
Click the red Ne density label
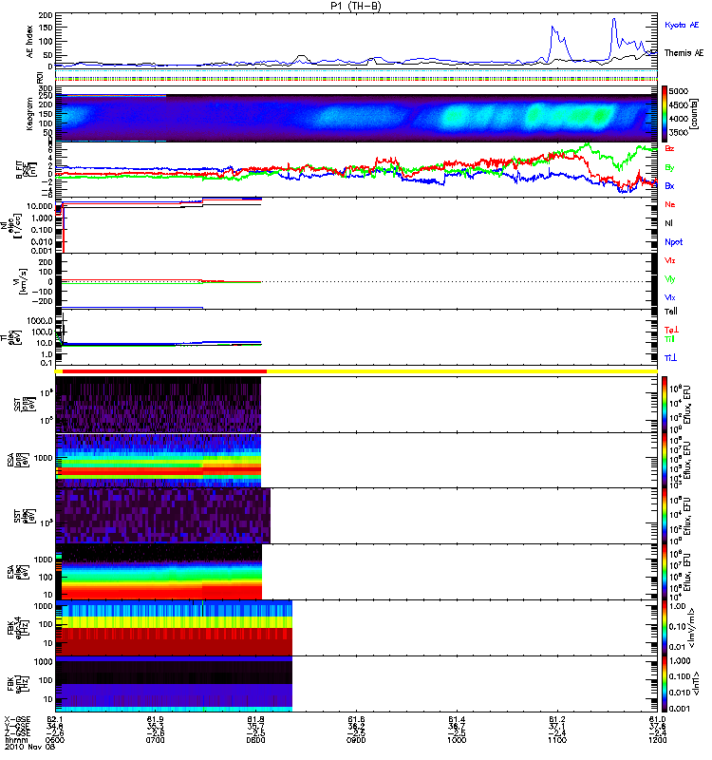pos(670,204)
